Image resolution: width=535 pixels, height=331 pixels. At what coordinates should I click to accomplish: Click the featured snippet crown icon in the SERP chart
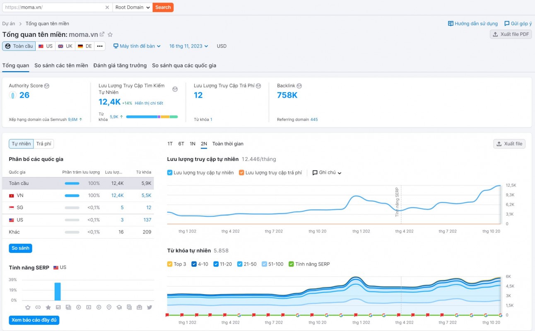point(28,307)
